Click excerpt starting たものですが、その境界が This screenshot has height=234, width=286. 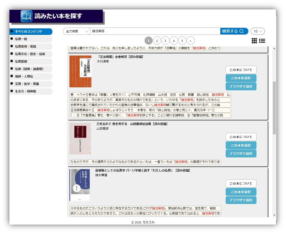145,162
